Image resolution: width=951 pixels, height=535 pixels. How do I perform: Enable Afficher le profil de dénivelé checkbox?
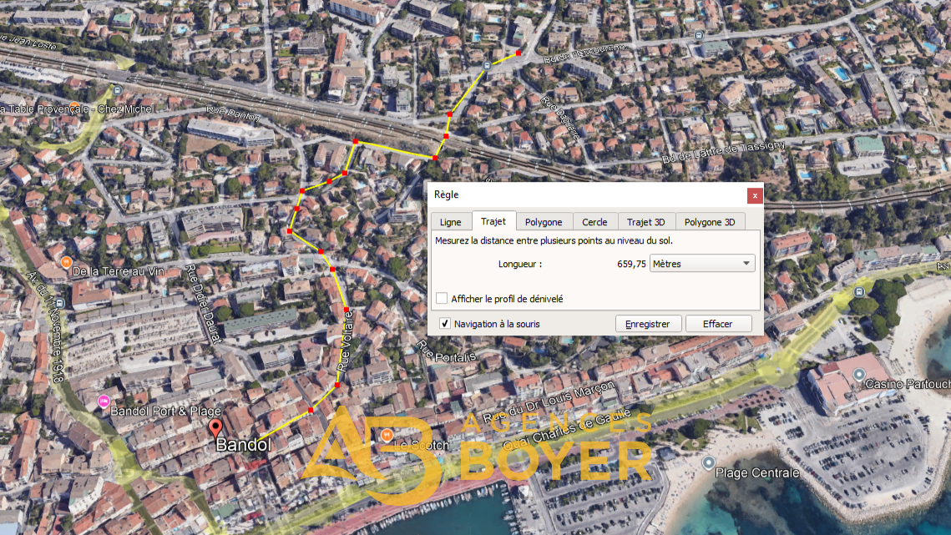click(442, 298)
